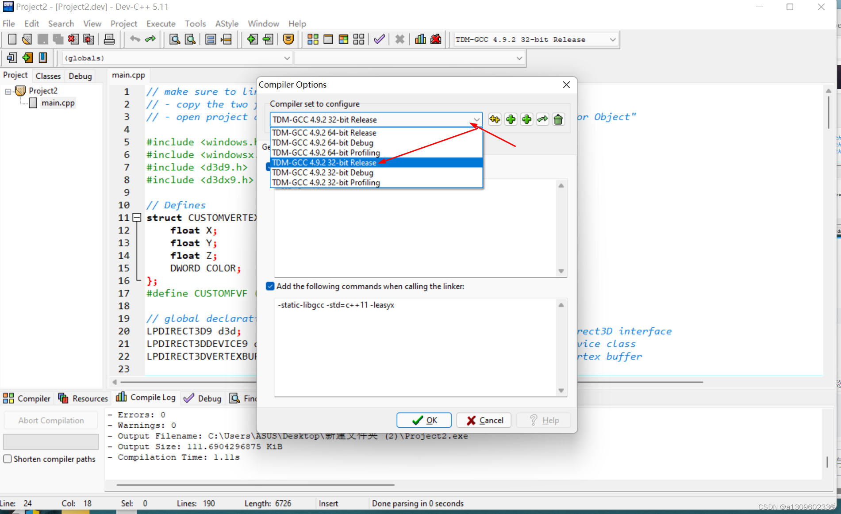Click the New file toolbar icon
Screen dimensions: 841x514
tap(12, 39)
